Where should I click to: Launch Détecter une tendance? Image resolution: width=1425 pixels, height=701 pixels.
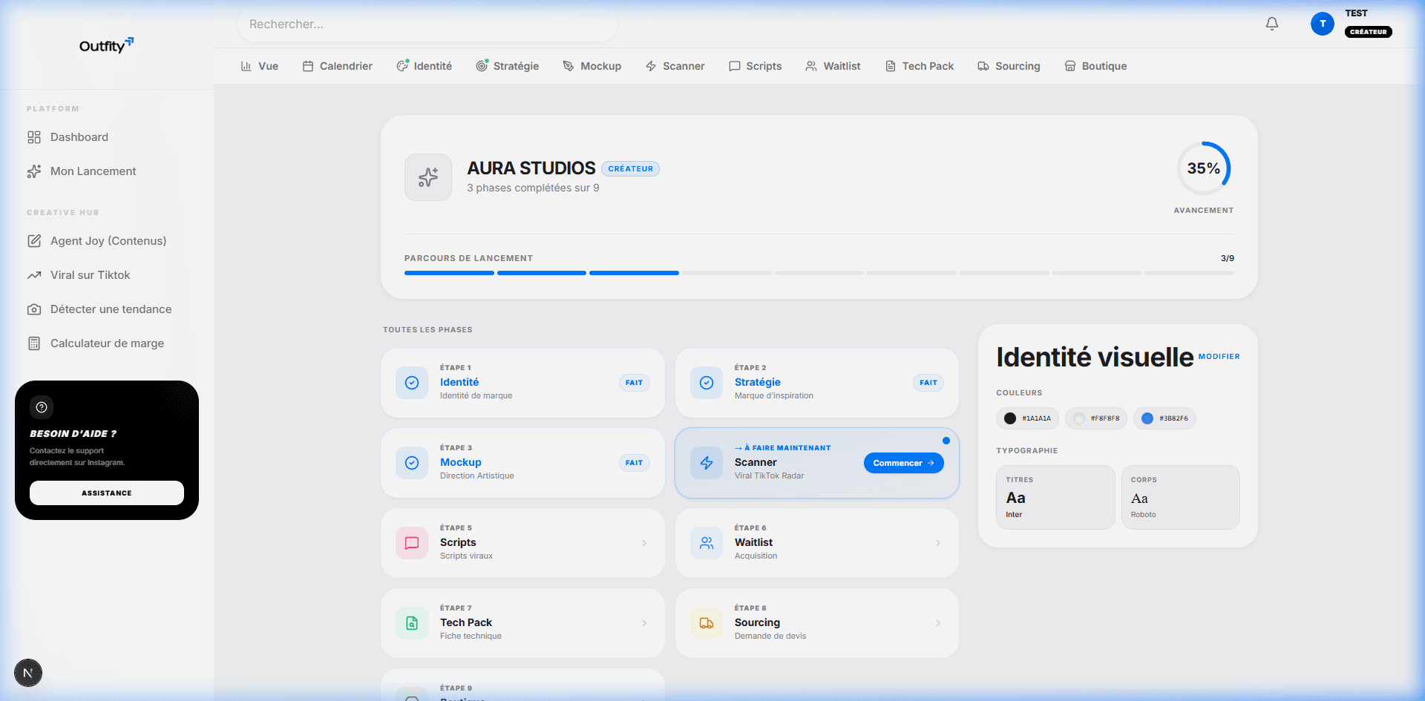110,309
